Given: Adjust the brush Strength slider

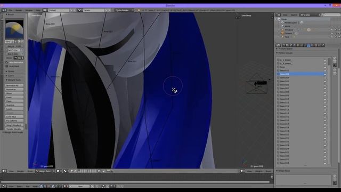Looking at the screenshot, I should 13,54.
